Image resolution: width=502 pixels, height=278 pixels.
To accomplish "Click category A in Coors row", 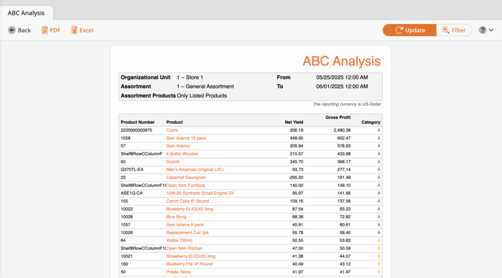I will click(x=379, y=130).
